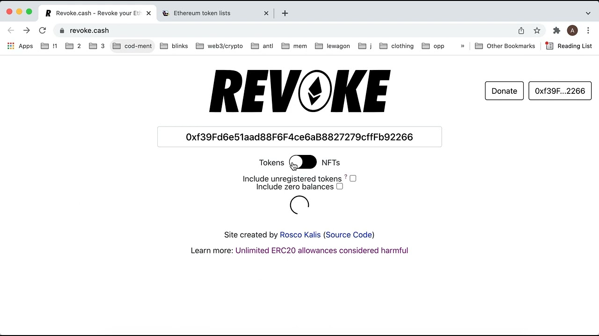Open Unlimited ERC20 allowances considered harmful link
599x336 pixels.
pos(322,251)
